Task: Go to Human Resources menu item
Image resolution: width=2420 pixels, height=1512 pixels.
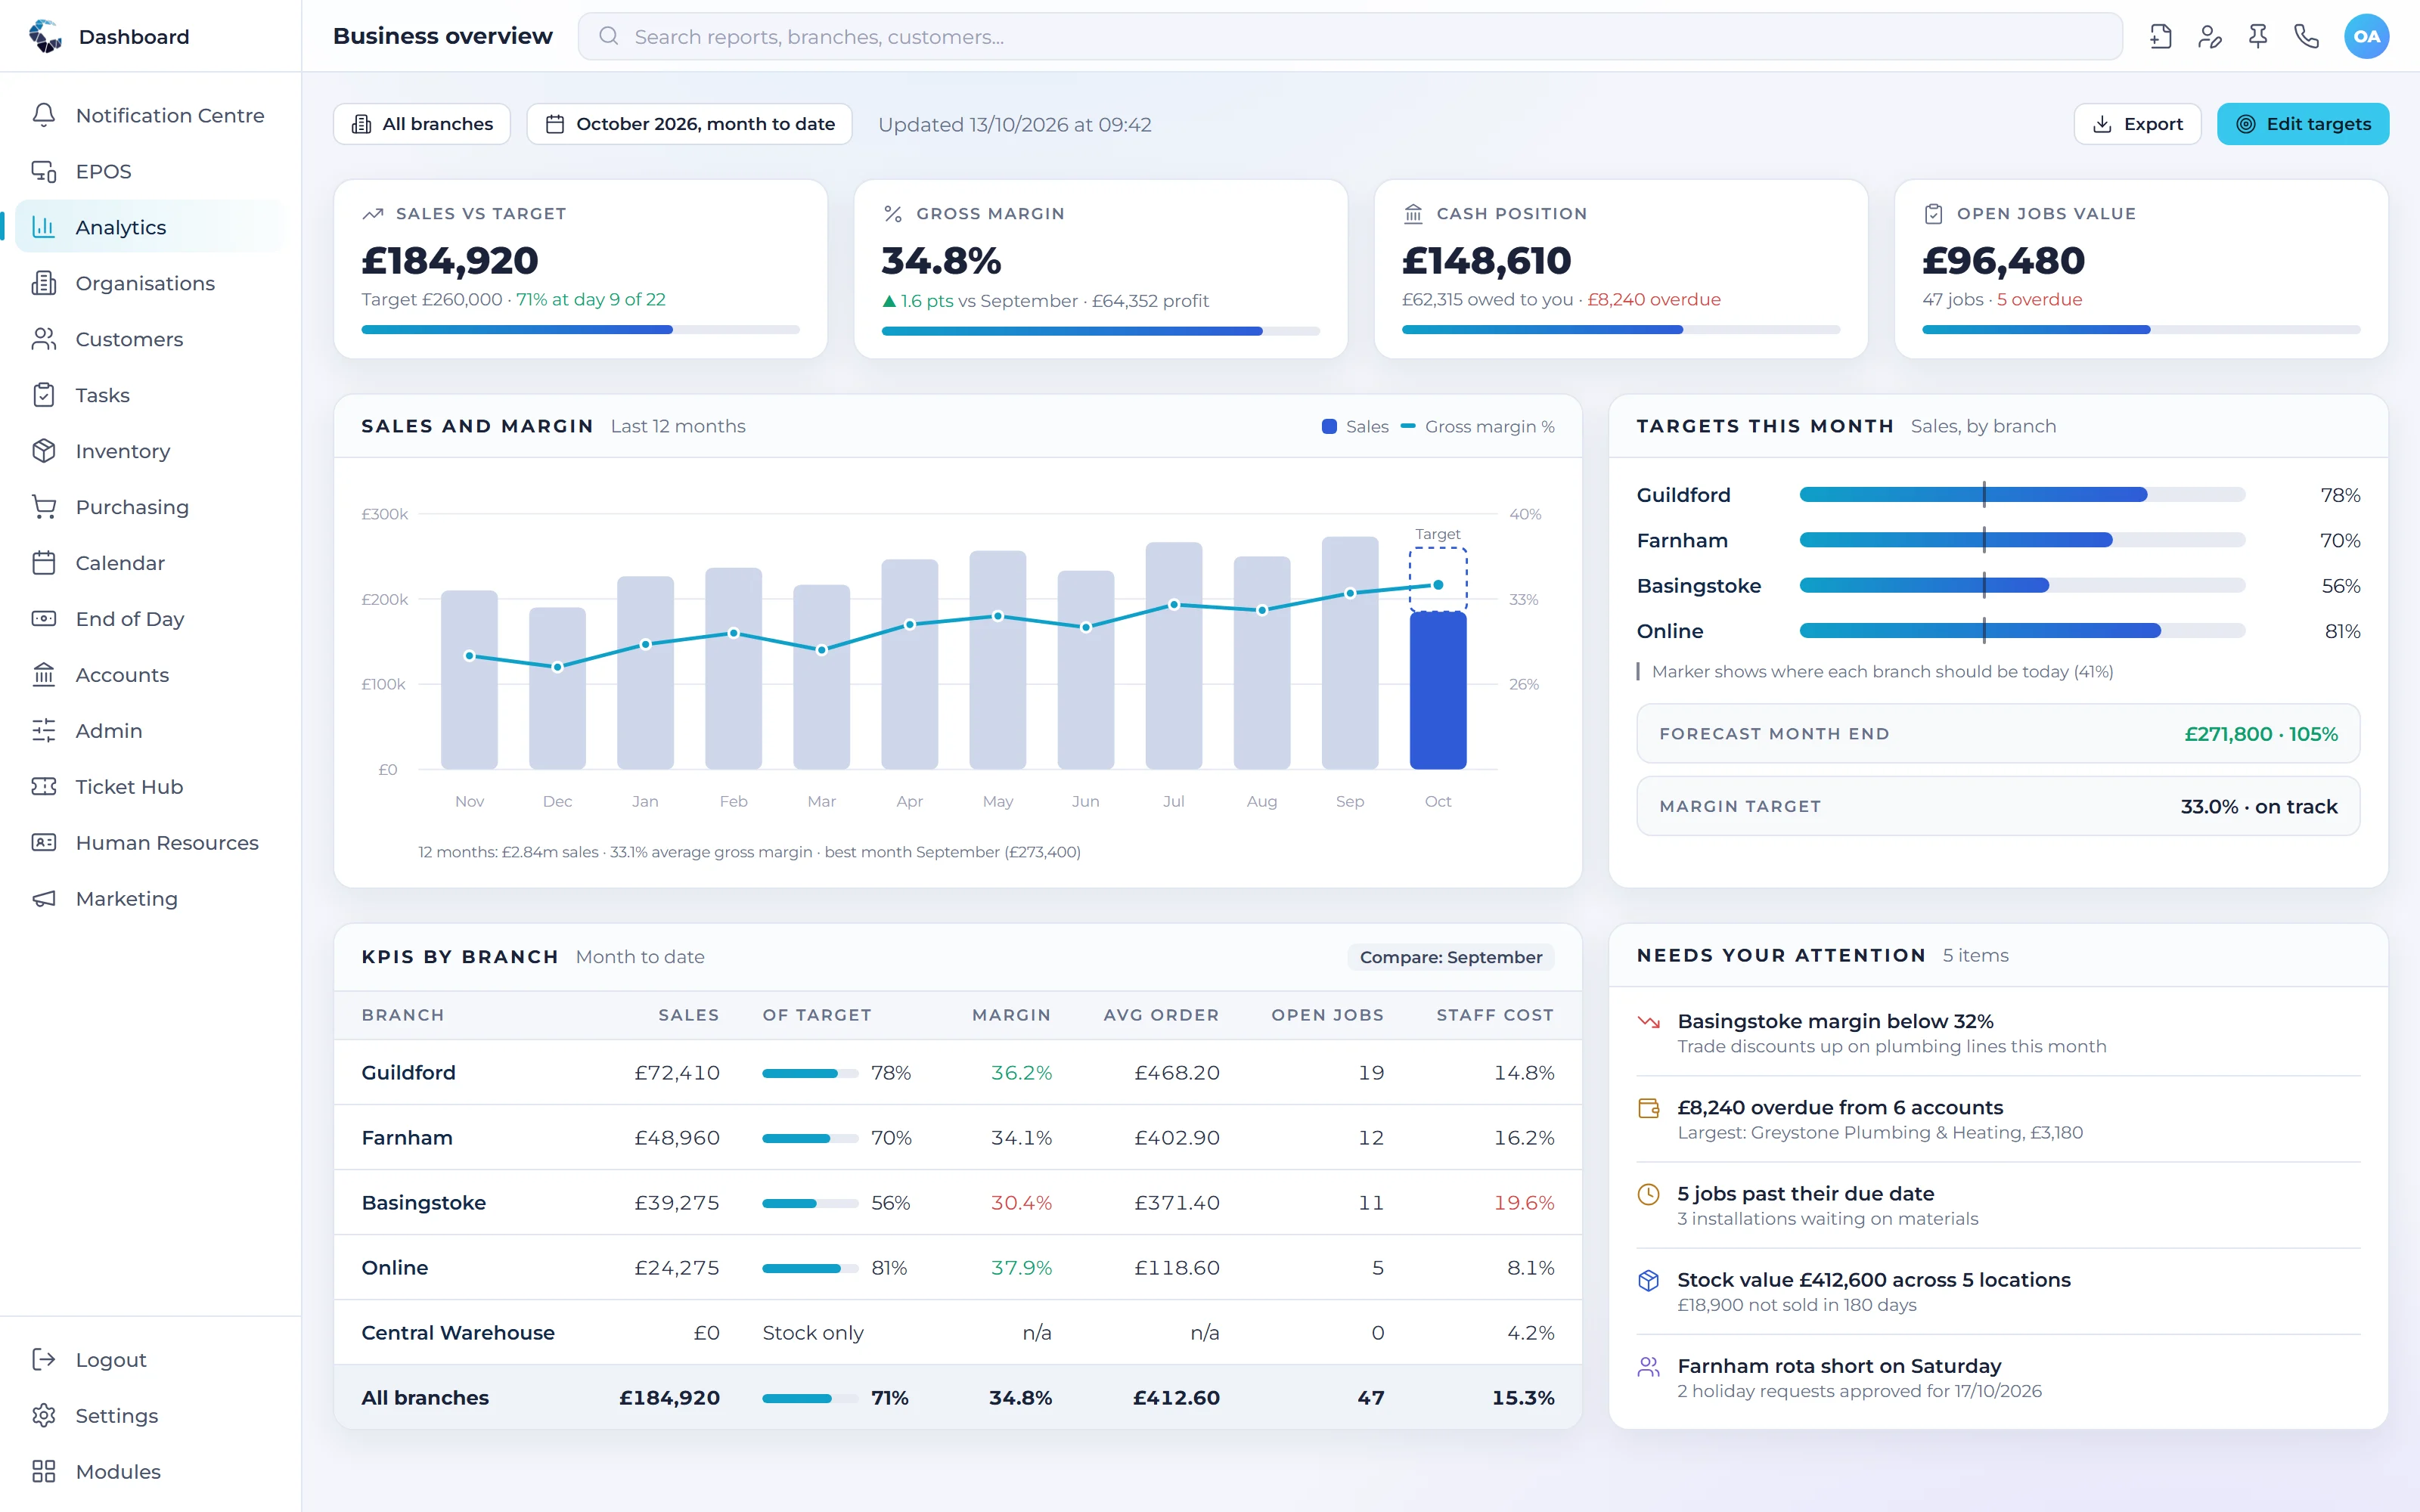Action: click(x=149, y=843)
